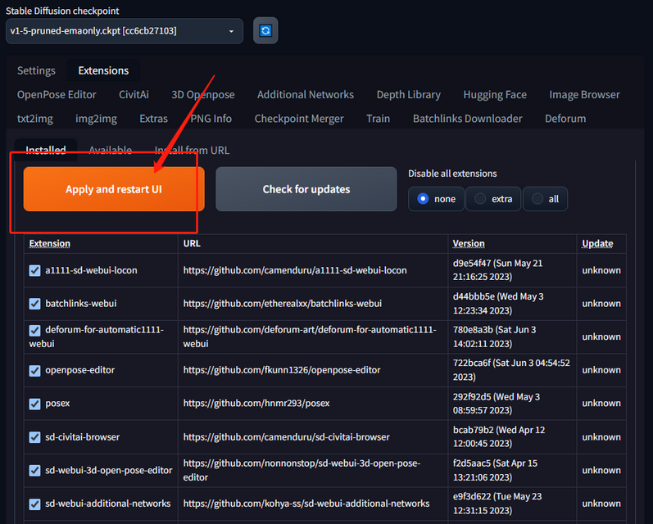Viewport: 653px width, 524px height.
Task: Click the Extension column header
Action: click(50, 243)
